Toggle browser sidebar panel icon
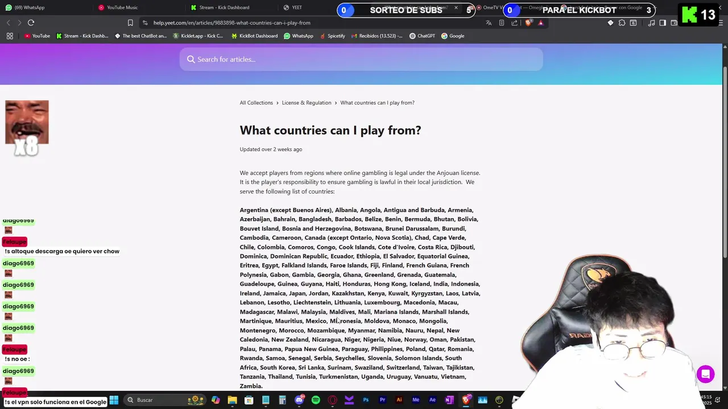 [x=663, y=23]
